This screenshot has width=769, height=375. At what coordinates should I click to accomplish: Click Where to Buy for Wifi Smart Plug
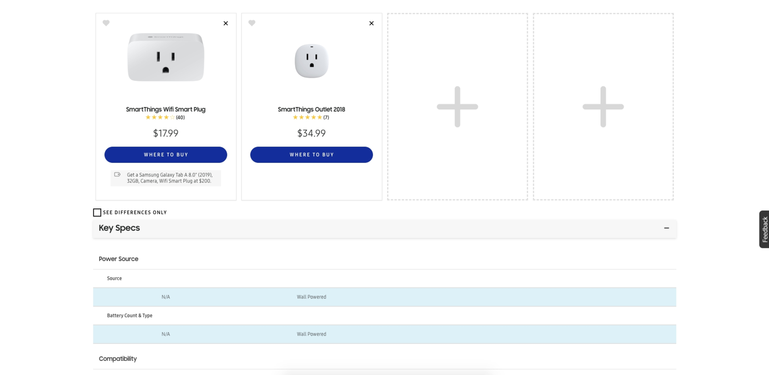click(x=166, y=155)
